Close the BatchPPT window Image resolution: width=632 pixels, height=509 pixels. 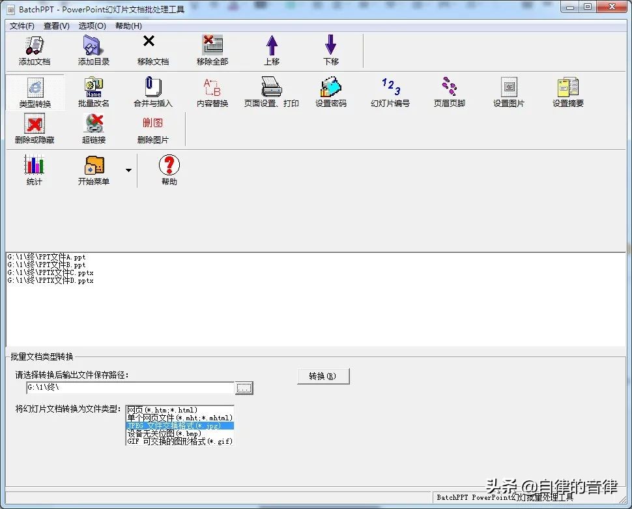tap(612, 7)
